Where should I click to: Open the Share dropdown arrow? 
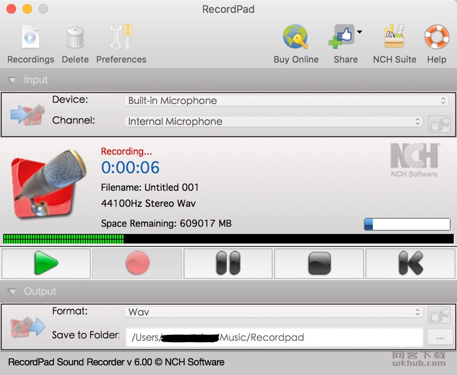point(360,32)
